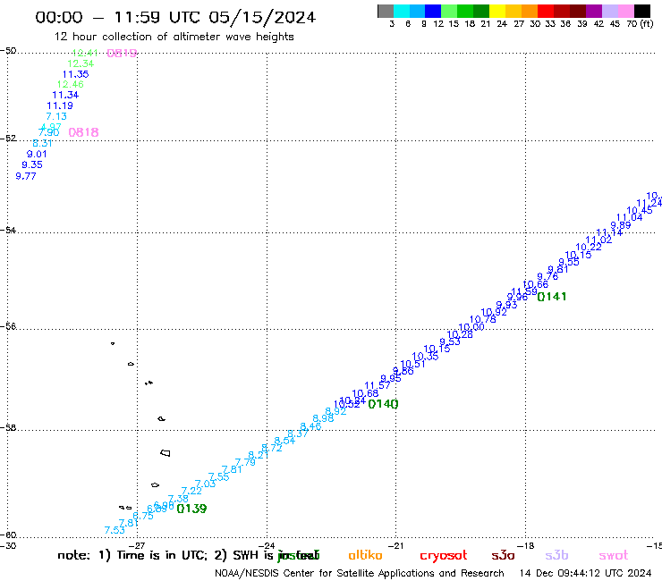This screenshot has height=581, width=662.
Task: Click the pink 'swot' satellite legend label
Action: [x=614, y=556]
